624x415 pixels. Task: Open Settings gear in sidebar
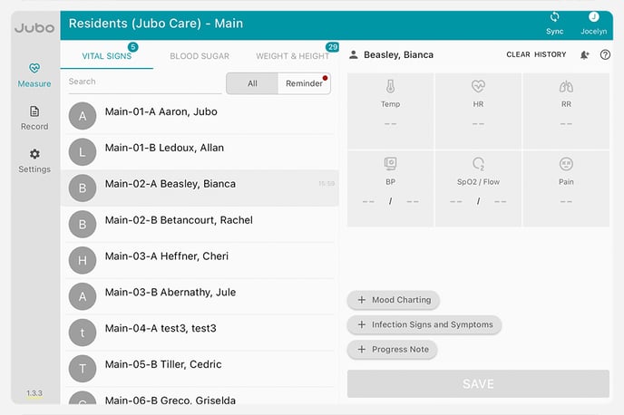pos(34,161)
